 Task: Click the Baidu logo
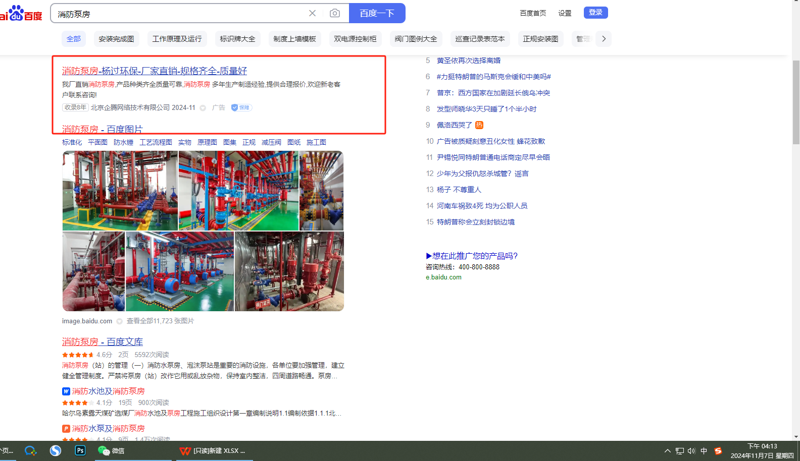pos(21,13)
